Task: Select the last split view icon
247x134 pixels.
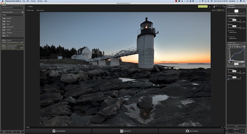Action: tap(224, 10)
